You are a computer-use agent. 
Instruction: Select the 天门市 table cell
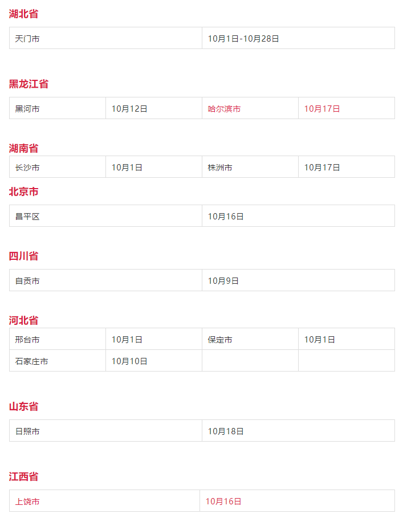(27, 39)
